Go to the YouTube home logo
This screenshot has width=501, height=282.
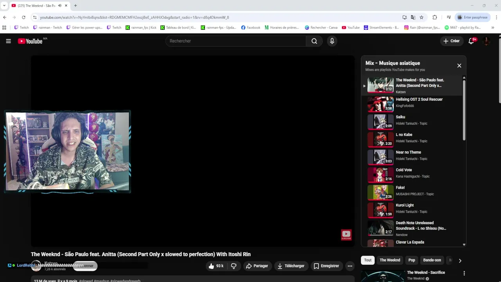coord(30,41)
